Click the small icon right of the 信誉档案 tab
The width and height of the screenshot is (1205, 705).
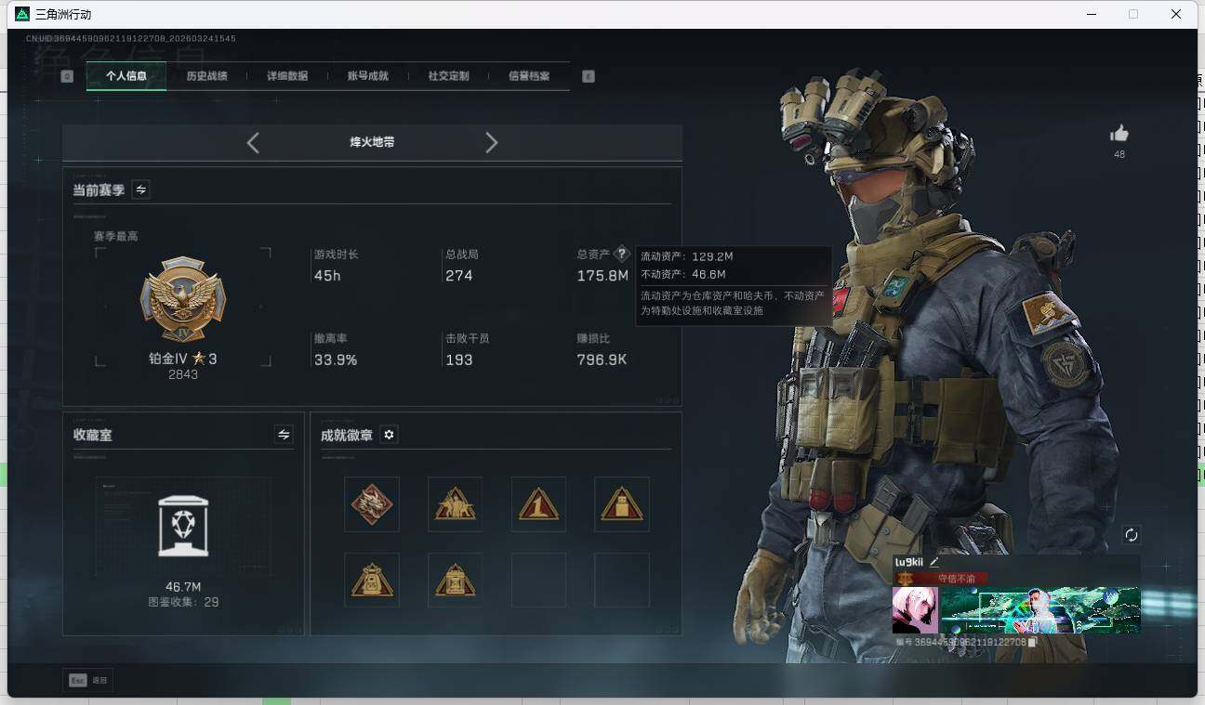coord(588,76)
